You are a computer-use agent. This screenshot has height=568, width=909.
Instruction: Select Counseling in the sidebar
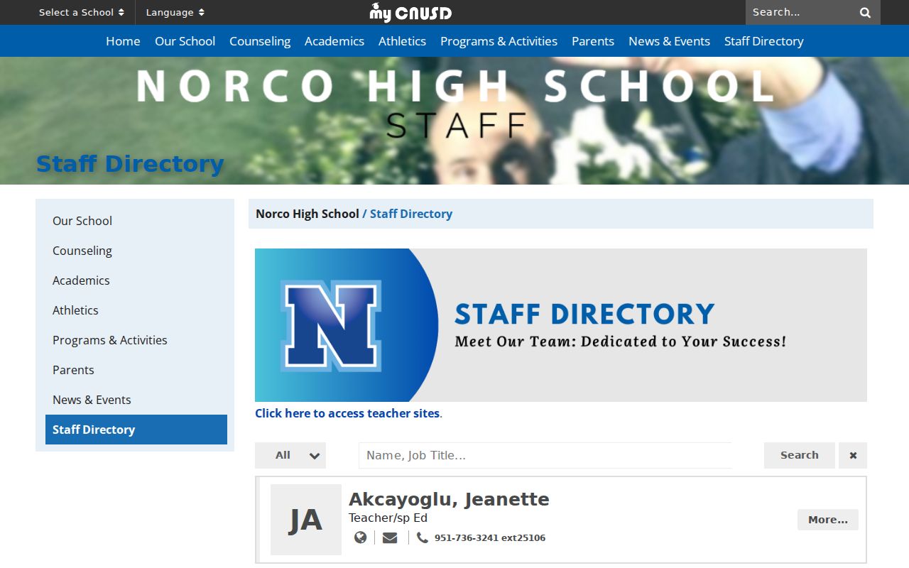coord(136,251)
